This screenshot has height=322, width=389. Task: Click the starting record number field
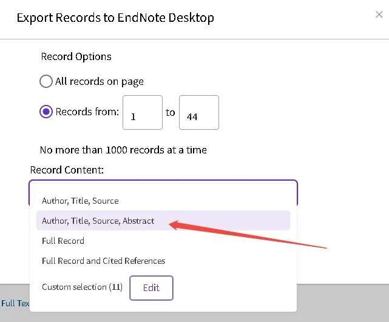(143, 113)
